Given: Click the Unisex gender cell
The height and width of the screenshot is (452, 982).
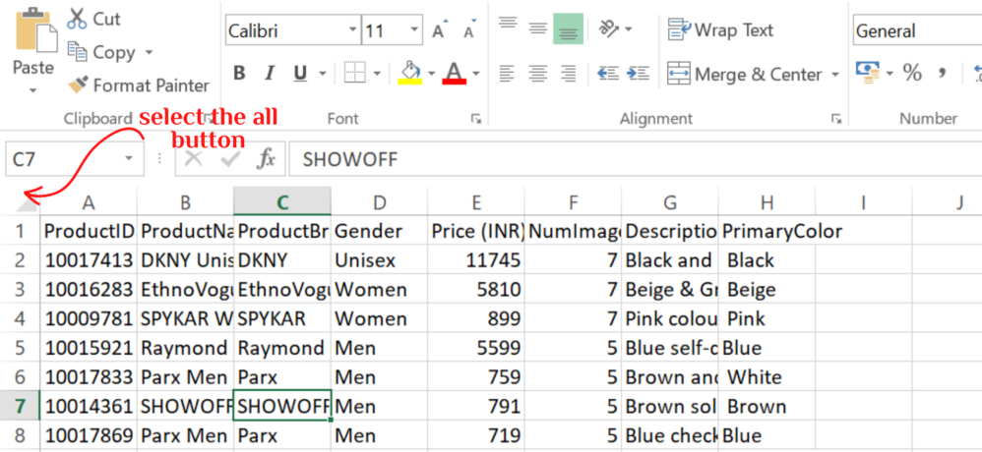Looking at the screenshot, I should 380,260.
